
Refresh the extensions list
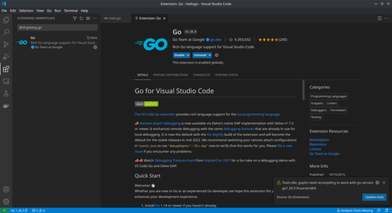[81, 18]
